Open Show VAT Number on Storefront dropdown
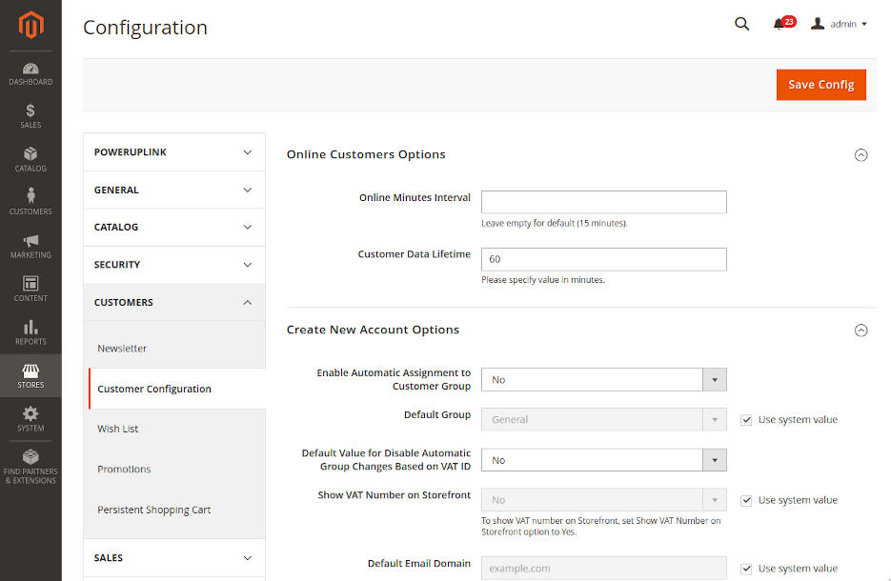This screenshot has width=891, height=581. click(x=603, y=500)
